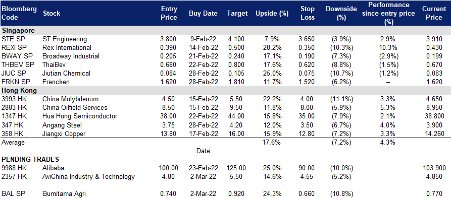Image resolution: width=451 pixels, height=198 pixels.
Task: Click the 2883 HK Bloomberg code
Action: 14,108
